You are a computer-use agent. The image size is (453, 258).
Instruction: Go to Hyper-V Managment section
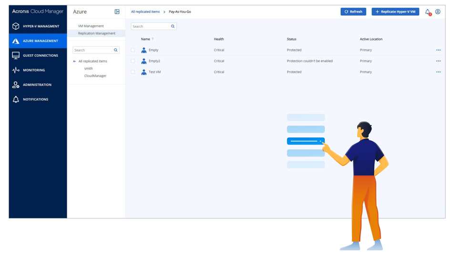coord(38,26)
